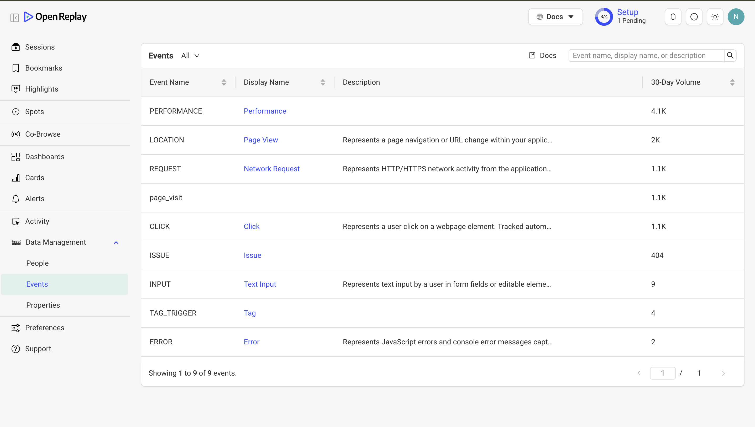
Task: Collapse the sidebar with the panel toggle icon
Action: pos(15,18)
